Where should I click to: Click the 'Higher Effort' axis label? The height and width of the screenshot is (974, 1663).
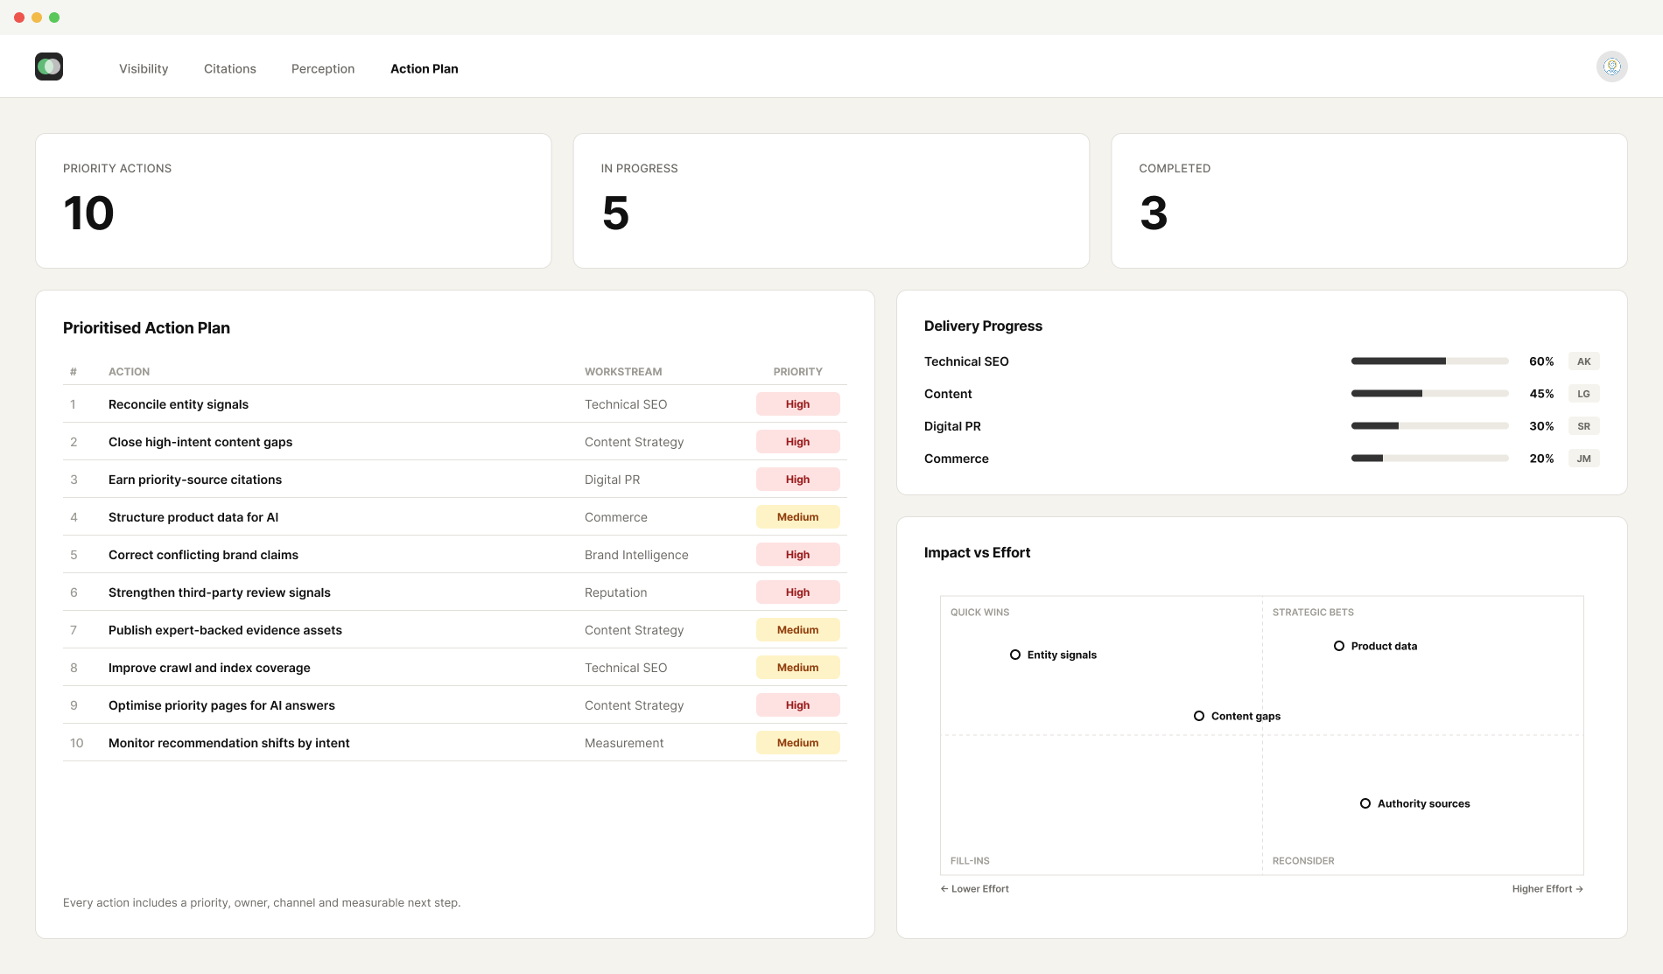(x=1547, y=889)
